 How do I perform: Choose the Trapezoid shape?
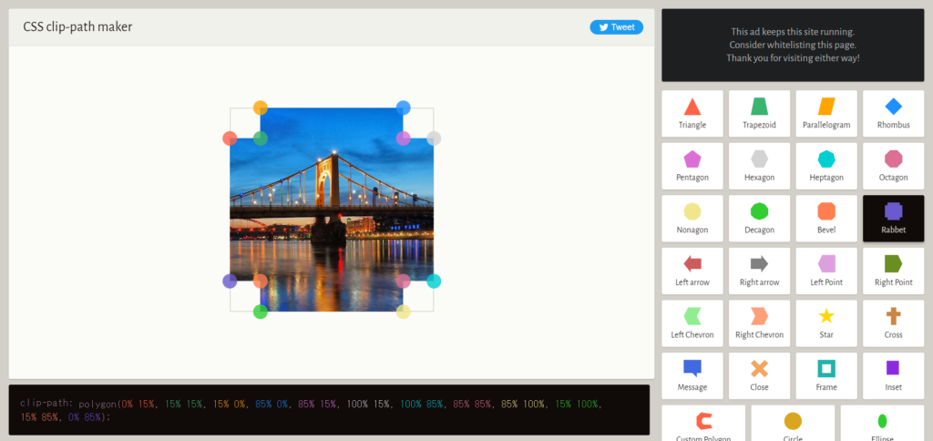(759, 113)
